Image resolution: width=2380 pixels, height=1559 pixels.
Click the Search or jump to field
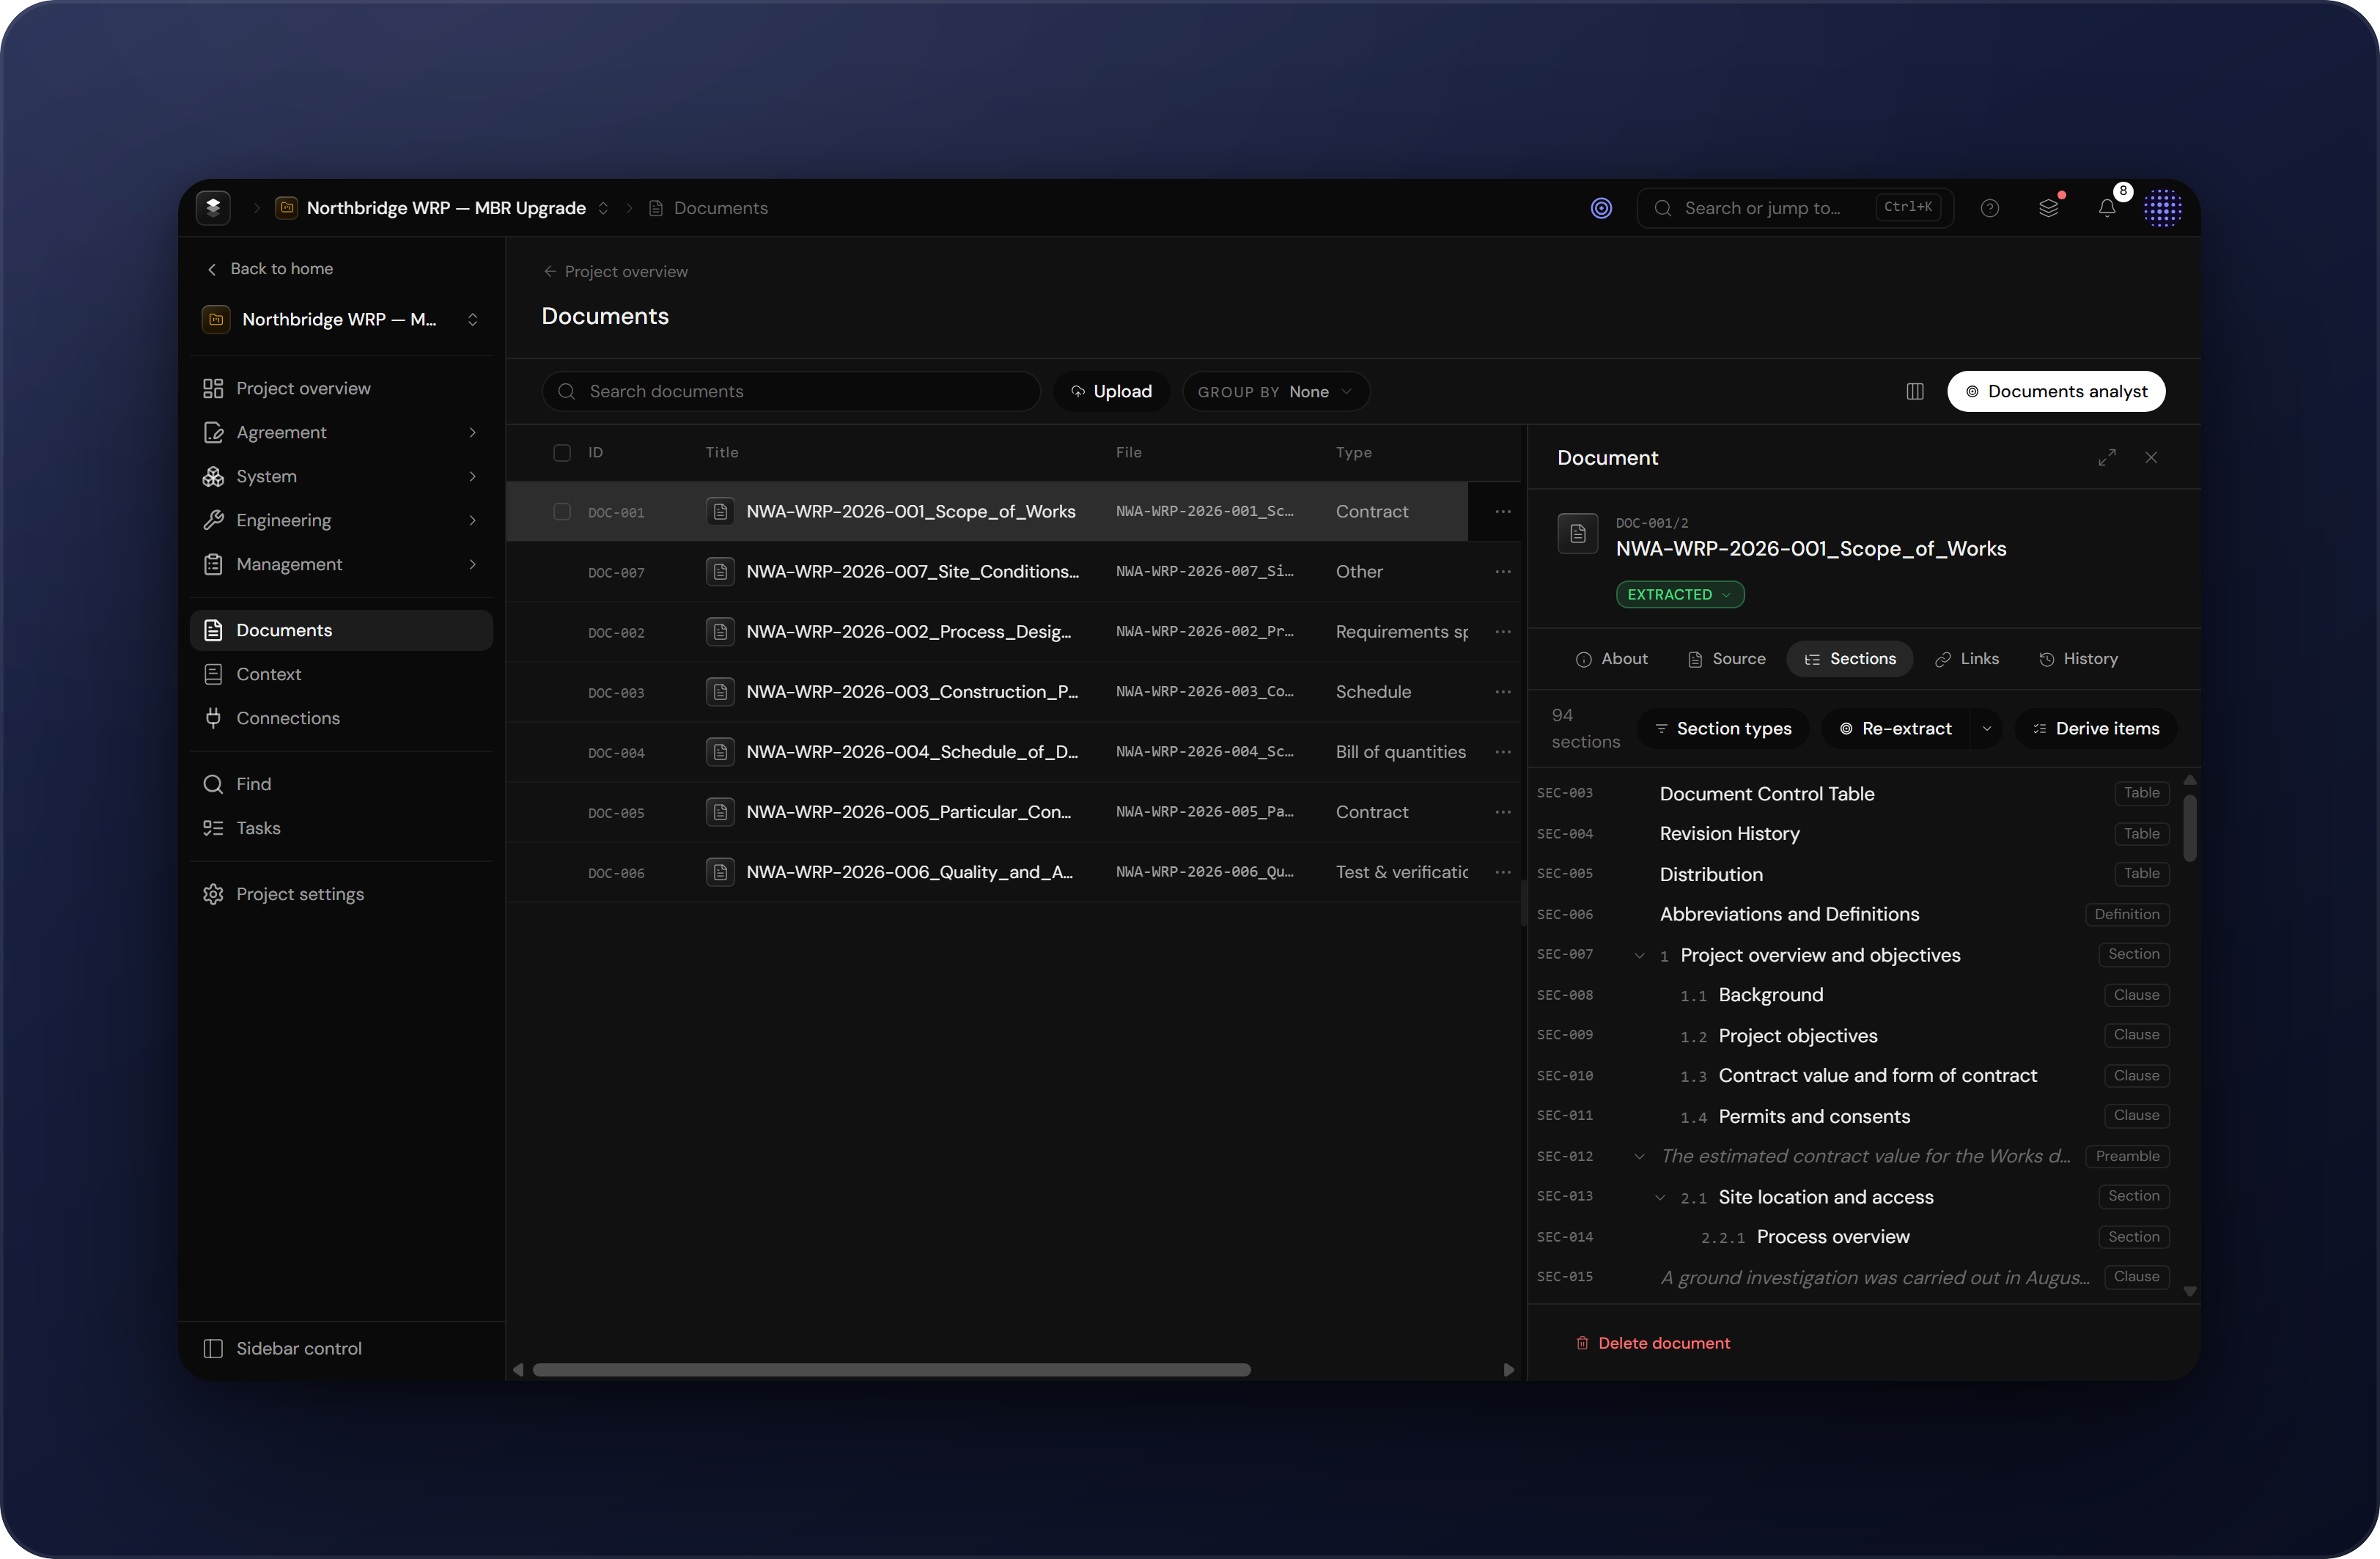tap(1795, 208)
